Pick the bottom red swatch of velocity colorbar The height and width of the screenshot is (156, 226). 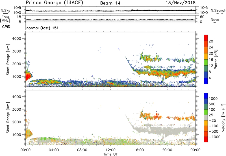[x=206, y=139]
